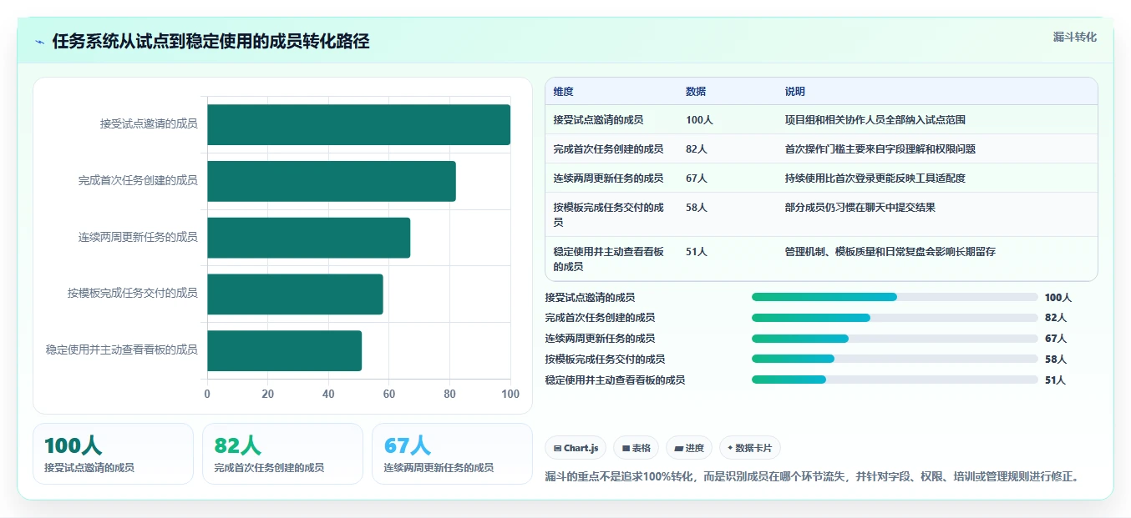Click the 58人 value in the table
Image resolution: width=1131 pixels, height=518 pixels.
tap(697, 208)
